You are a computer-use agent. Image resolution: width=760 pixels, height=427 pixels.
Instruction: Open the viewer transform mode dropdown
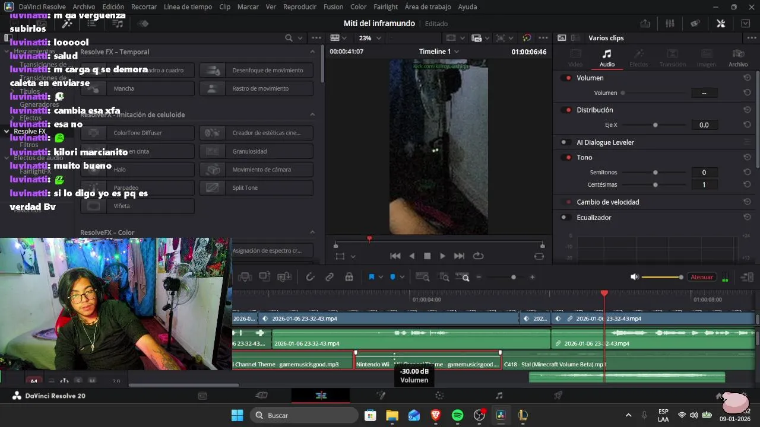point(353,257)
